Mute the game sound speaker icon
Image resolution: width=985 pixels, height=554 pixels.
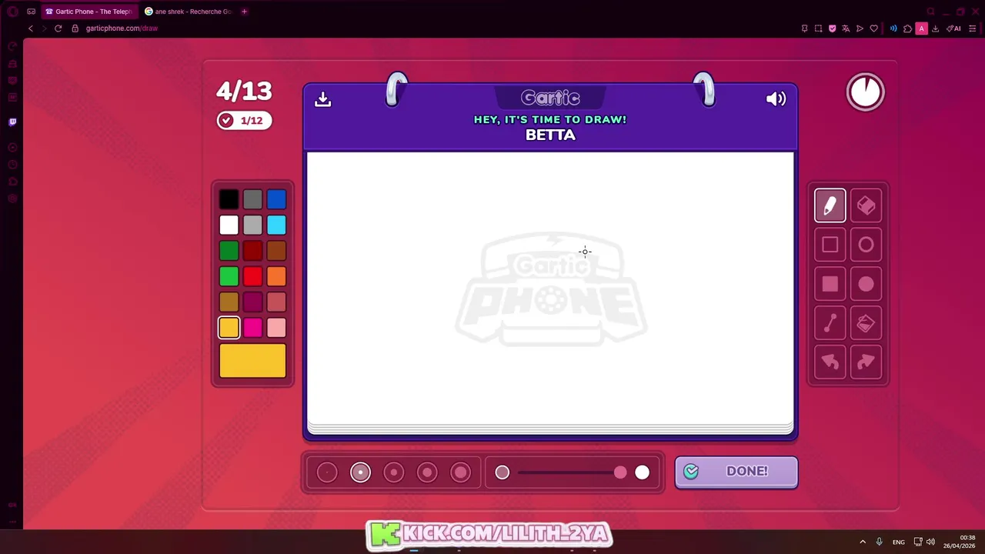coord(776,98)
